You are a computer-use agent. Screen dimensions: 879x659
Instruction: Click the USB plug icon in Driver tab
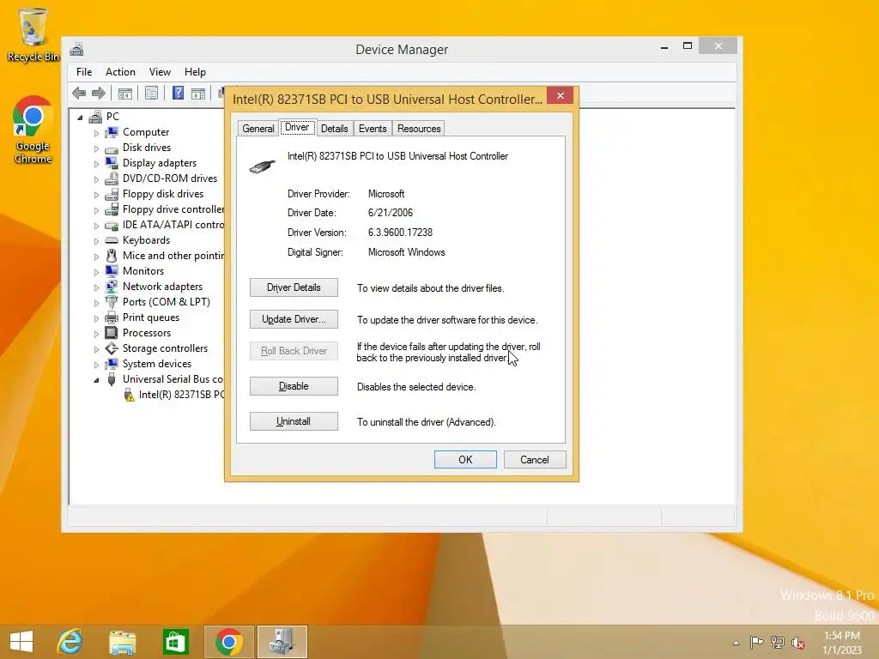(263, 166)
